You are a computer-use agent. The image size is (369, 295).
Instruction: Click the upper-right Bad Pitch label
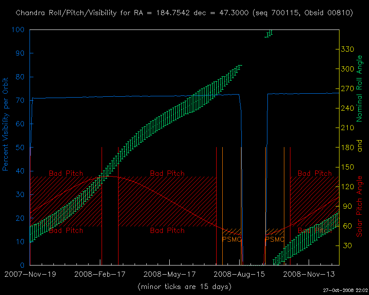314,174
